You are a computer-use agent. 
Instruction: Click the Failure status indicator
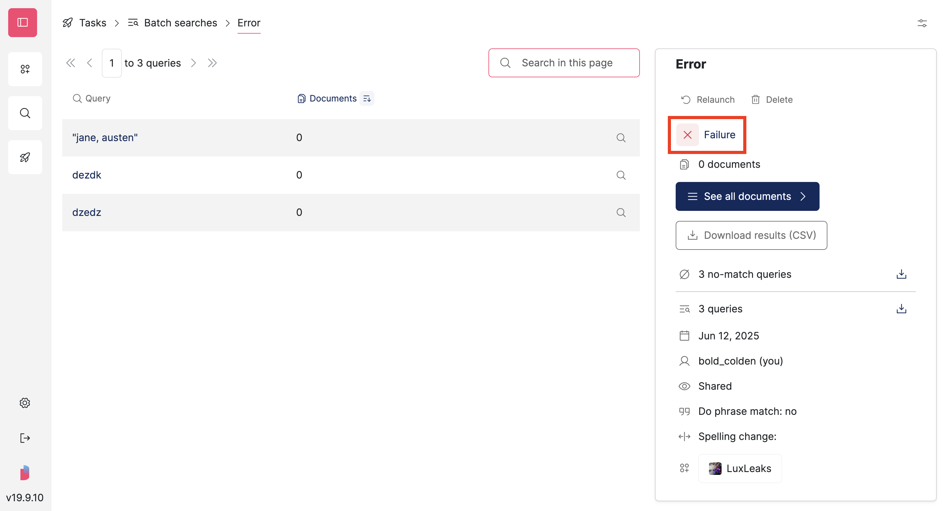707,135
